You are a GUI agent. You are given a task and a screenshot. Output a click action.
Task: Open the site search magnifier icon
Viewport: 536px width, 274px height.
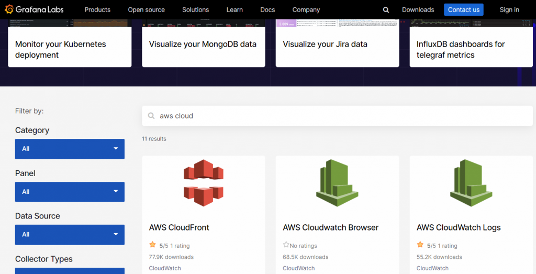click(x=386, y=10)
